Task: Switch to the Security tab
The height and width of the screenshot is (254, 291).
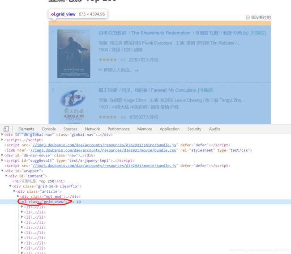Action: pyautogui.click(x=194, y=129)
